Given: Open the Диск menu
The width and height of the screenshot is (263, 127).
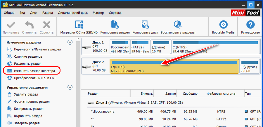Looking at the screenshot, I should pos(34,13).
